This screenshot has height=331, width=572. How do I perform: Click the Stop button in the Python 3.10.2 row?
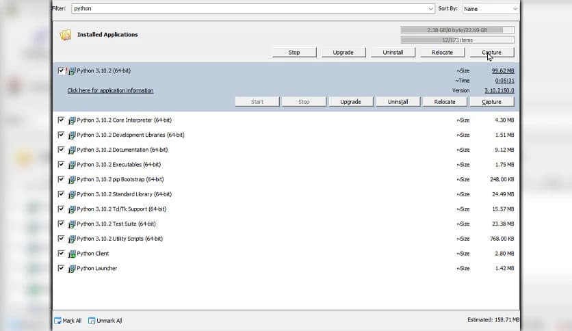click(304, 102)
